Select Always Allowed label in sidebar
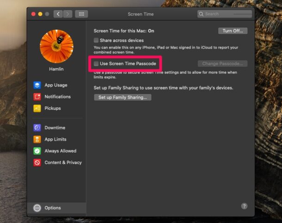The width and height of the screenshot is (282, 223). (61, 151)
